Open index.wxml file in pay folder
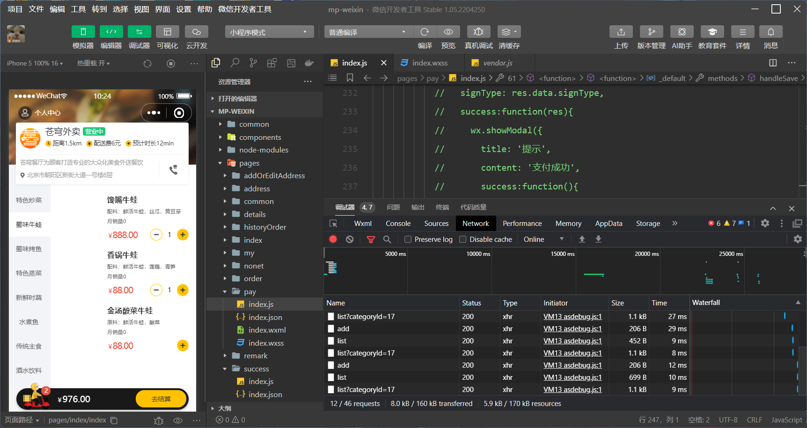 click(267, 330)
